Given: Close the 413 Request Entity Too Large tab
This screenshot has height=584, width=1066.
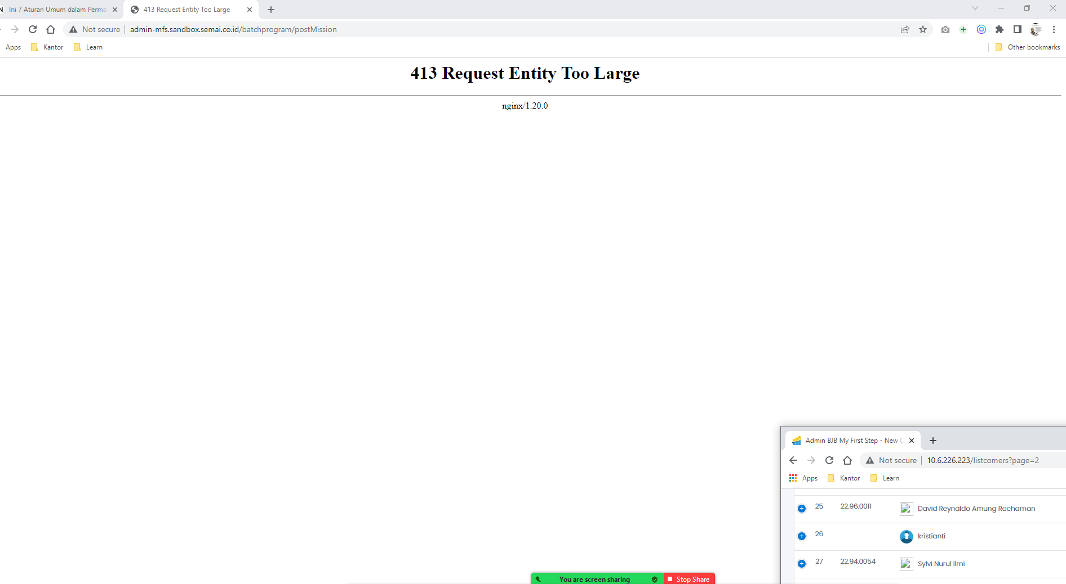Looking at the screenshot, I should [250, 10].
